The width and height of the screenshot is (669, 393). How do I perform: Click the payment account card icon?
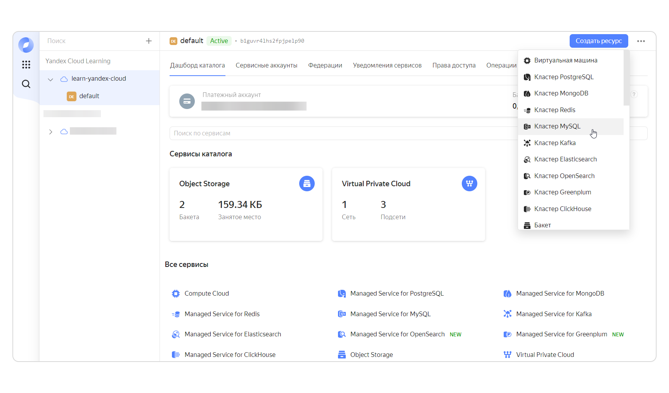click(187, 101)
